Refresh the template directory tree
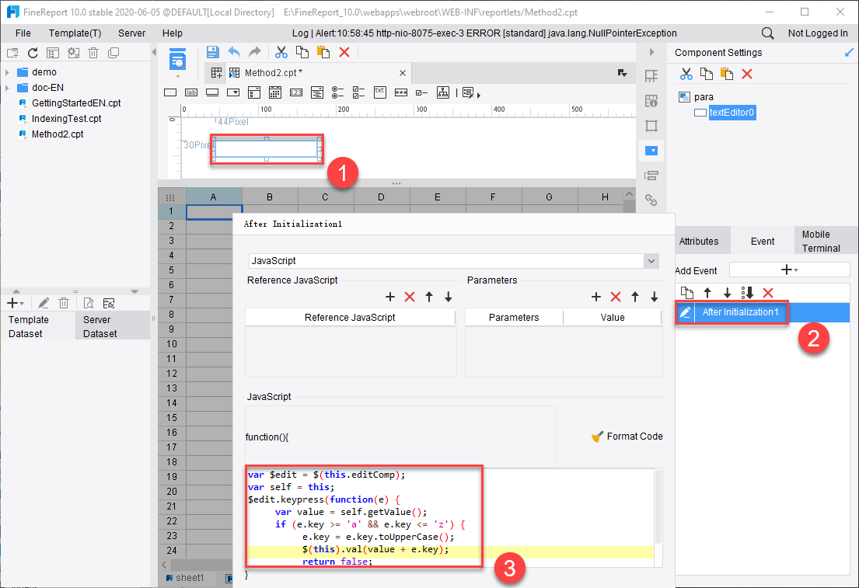Image resolution: width=859 pixels, height=588 pixels. (33, 53)
